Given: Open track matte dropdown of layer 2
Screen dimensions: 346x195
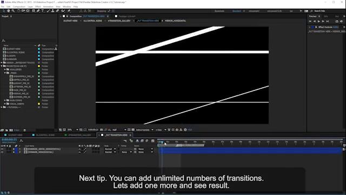Looking at the screenshot, I should click(x=127, y=152).
